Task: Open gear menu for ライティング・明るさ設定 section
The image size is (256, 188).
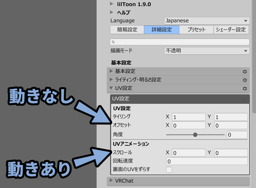Action: click(x=245, y=80)
